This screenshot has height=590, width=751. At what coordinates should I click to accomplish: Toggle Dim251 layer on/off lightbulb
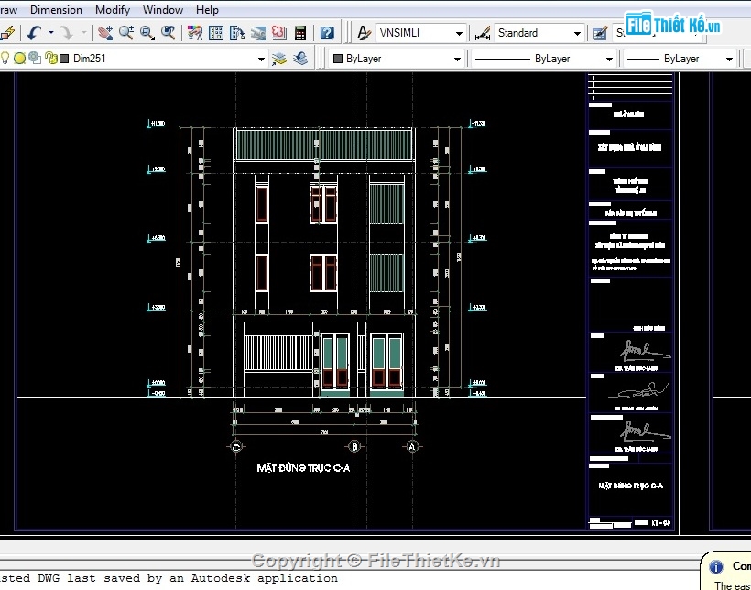pyautogui.click(x=5, y=58)
